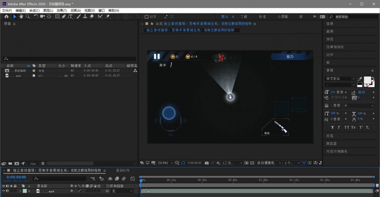Choose the Pen tool

[x=64, y=17]
